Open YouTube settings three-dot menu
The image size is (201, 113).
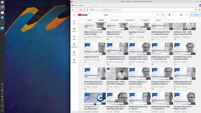click(x=186, y=15)
